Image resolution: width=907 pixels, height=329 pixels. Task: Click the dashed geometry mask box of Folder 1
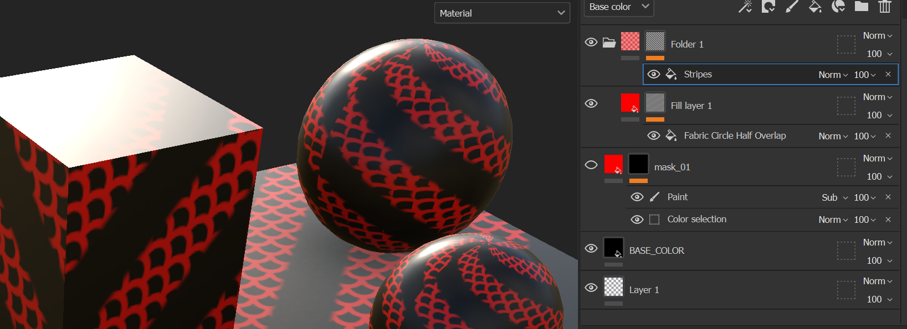click(x=846, y=44)
